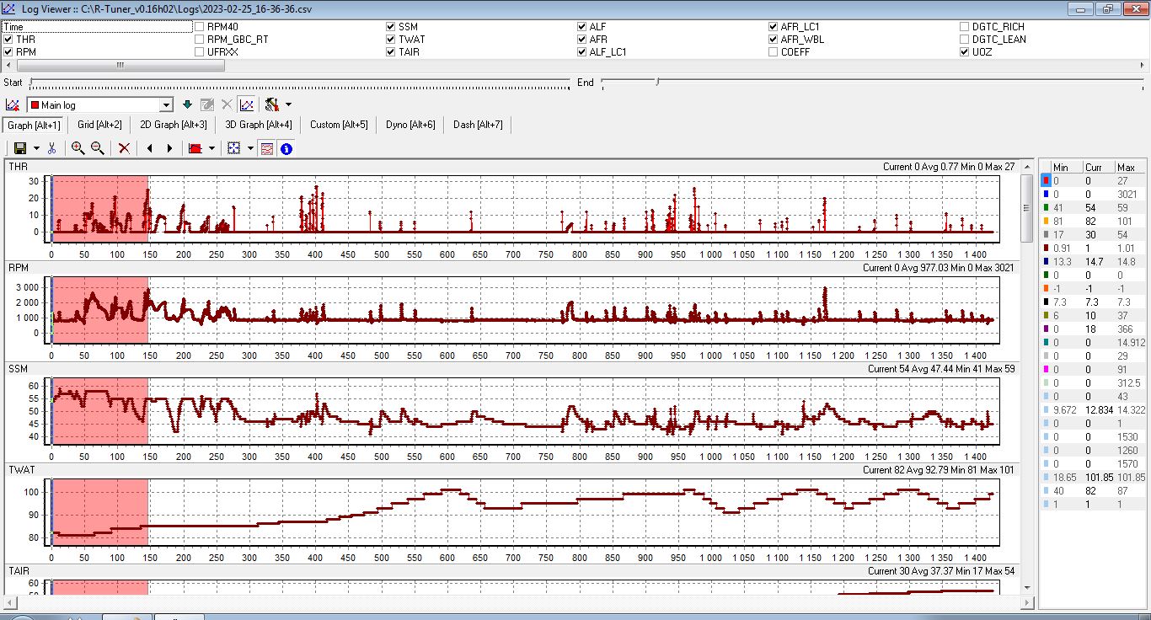Image resolution: width=1151 pixels, height=620 pixels.
Task: Enable the DGTC_LEAN checkbox
Action: (965, 40)
